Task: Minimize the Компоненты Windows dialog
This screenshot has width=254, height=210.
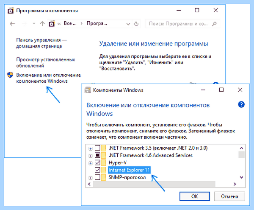Action: [203, 90]
